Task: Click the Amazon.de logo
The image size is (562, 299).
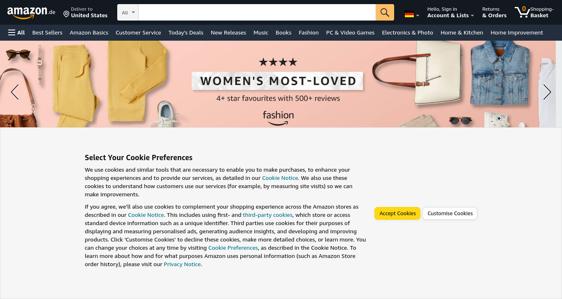Action: pos(31,12)
